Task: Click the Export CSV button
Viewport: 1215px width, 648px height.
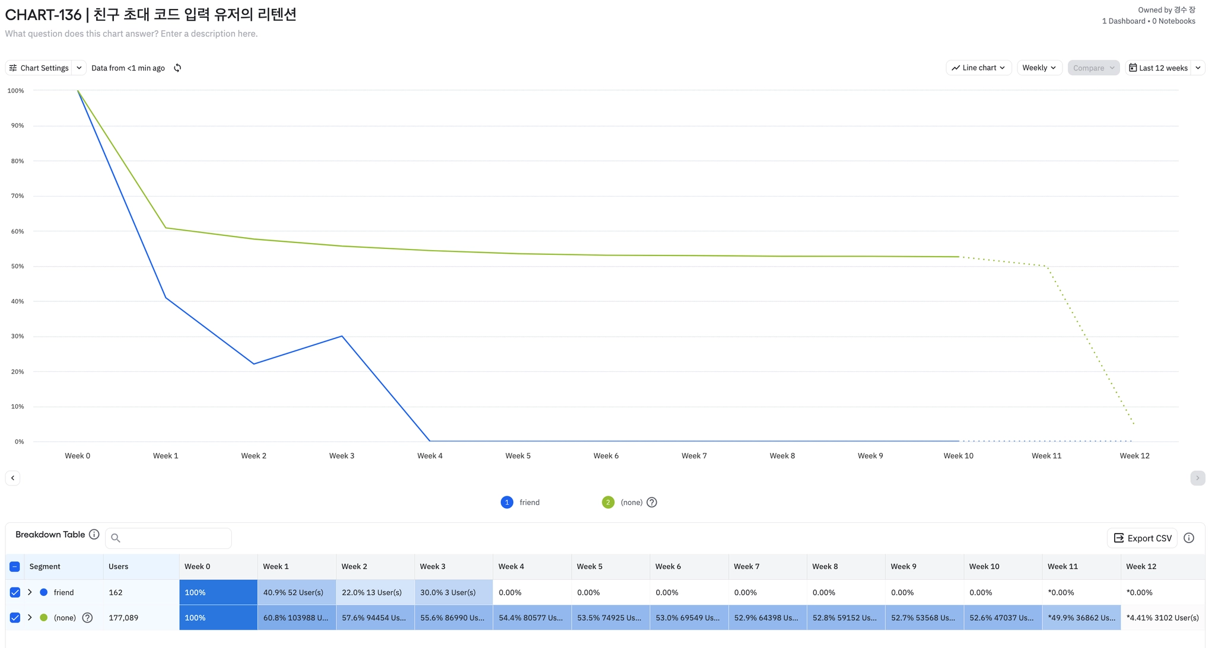Action: coord(1142,538)
